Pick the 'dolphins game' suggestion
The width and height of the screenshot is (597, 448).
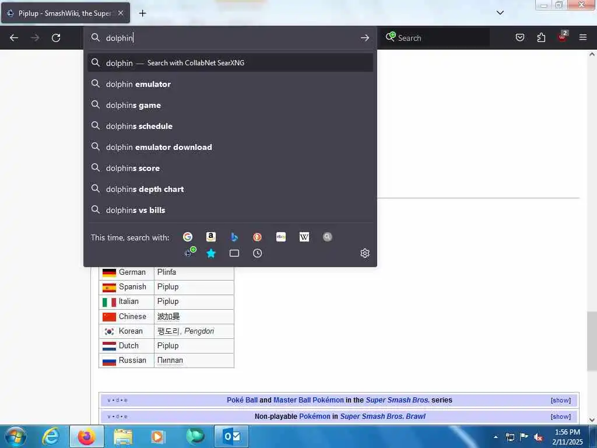coord(230,105)
